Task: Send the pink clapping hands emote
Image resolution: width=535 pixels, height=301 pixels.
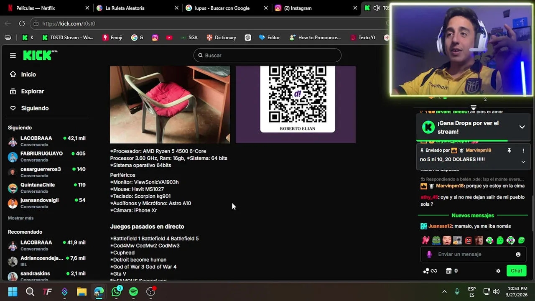Action: 425,240
